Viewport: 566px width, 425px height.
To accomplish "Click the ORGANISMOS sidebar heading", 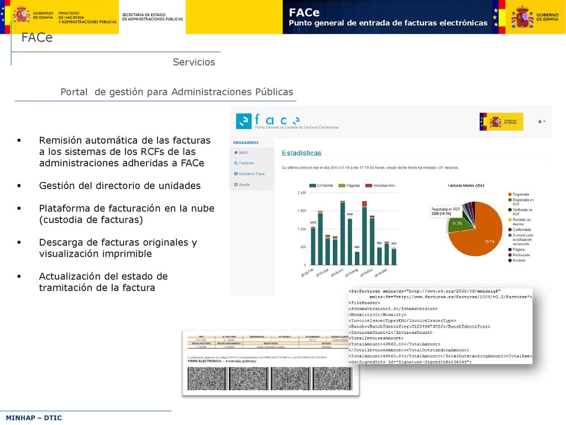I will pyautogui.click(x=246, y=143).
